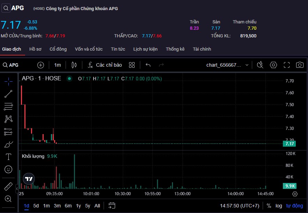The image size is (308, 213).
Task: Toggle the log scale mode
Action: click(279, 206)
